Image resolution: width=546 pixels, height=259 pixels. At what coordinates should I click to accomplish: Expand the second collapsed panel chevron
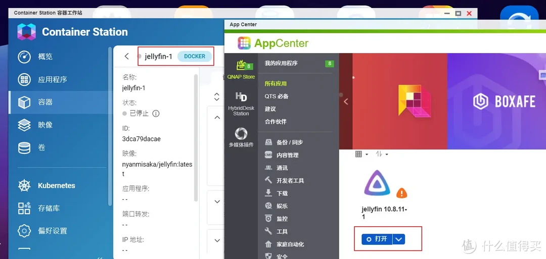217,201
